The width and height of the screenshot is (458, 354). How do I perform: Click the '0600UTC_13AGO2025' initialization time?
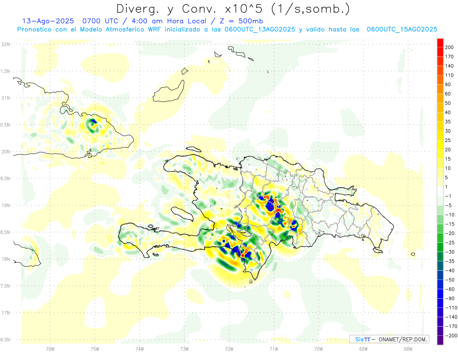(260, 29)
